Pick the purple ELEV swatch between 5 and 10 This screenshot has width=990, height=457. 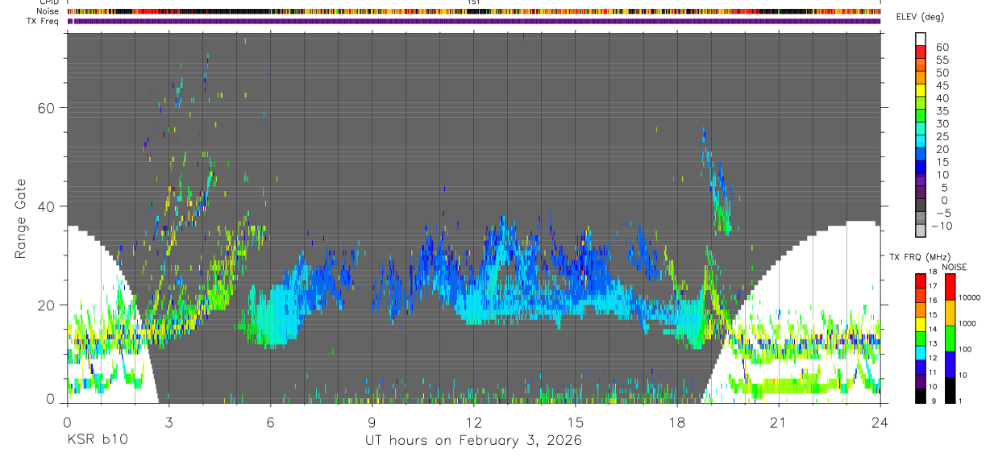point(921,181)
